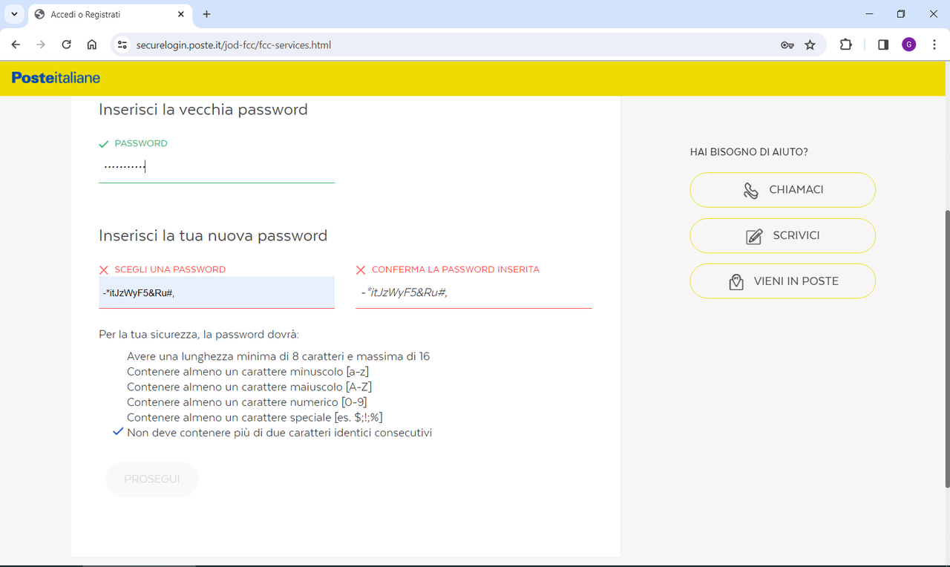Close the Accedi o Registrati tab

click(x=181, y=14)
